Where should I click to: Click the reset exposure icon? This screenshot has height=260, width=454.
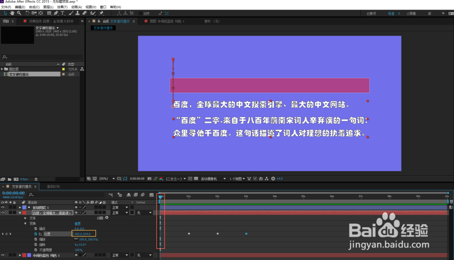pyautogui.click(x=273, y=178)
